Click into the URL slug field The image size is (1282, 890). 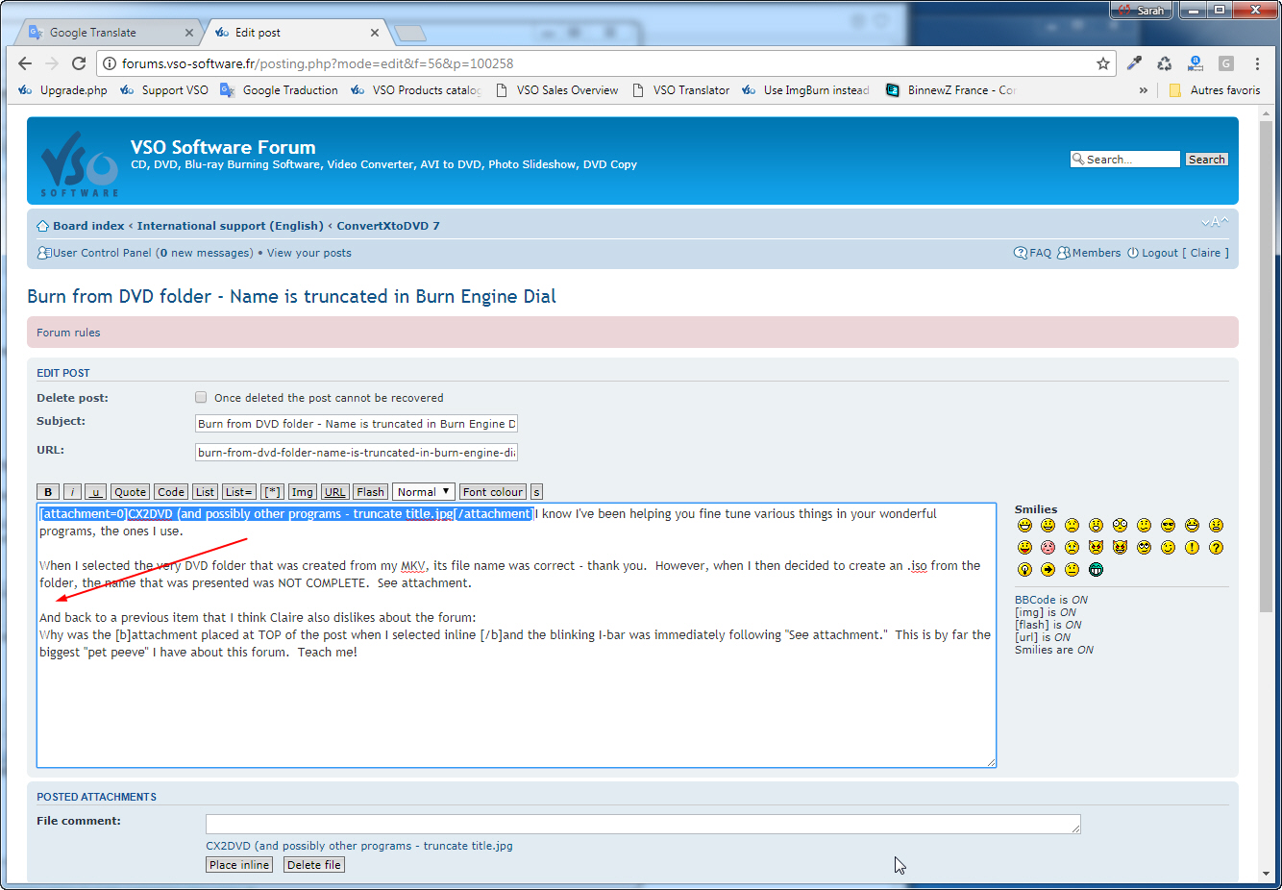coord(357,453)
